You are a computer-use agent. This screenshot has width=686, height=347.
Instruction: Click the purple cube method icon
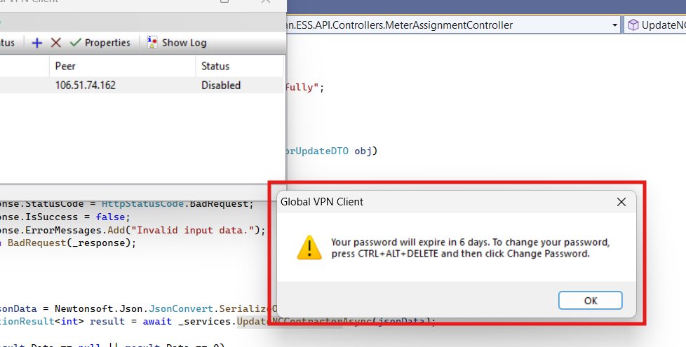tap(633, 25)
